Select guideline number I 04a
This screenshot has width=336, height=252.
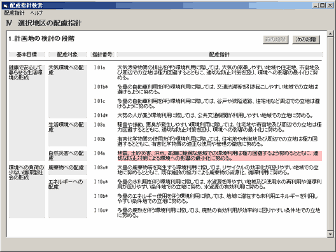pos(100,153)
